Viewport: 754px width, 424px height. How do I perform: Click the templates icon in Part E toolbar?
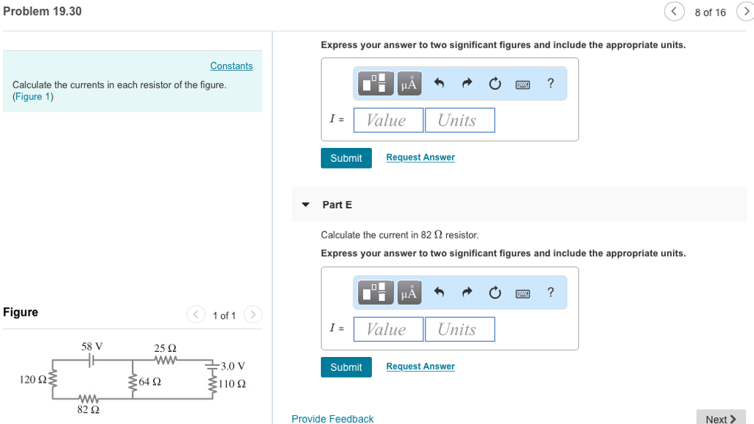376,292
